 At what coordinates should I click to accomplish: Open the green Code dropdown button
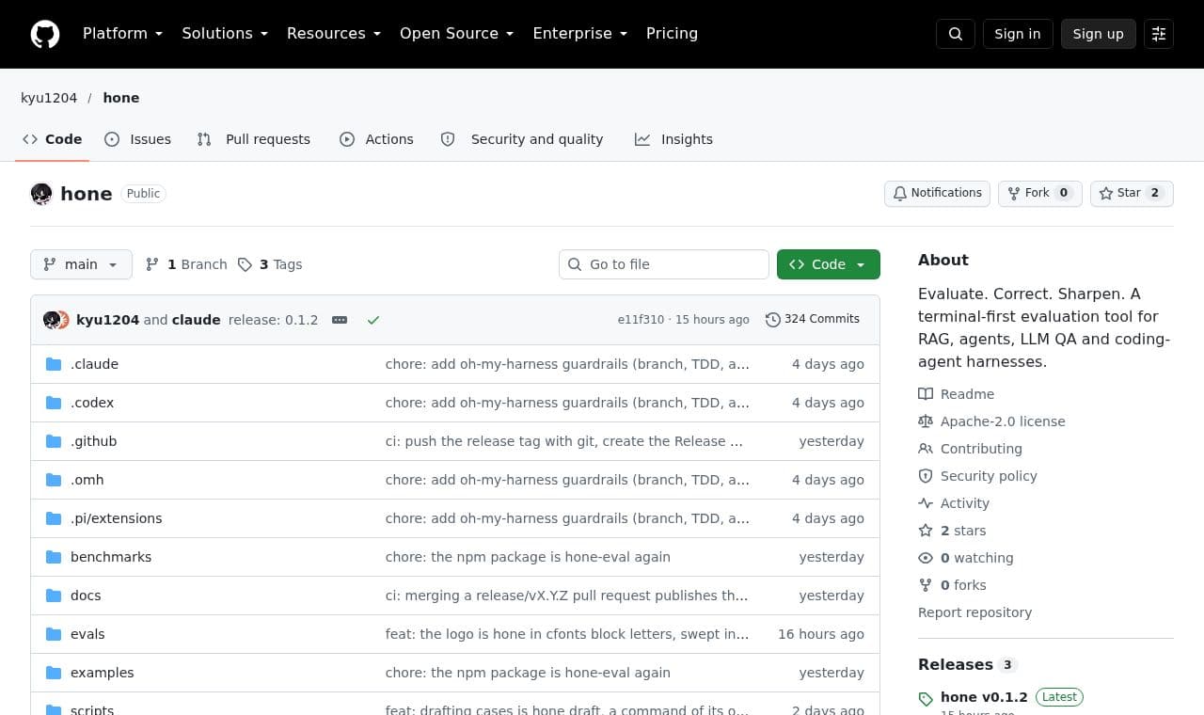829,264
